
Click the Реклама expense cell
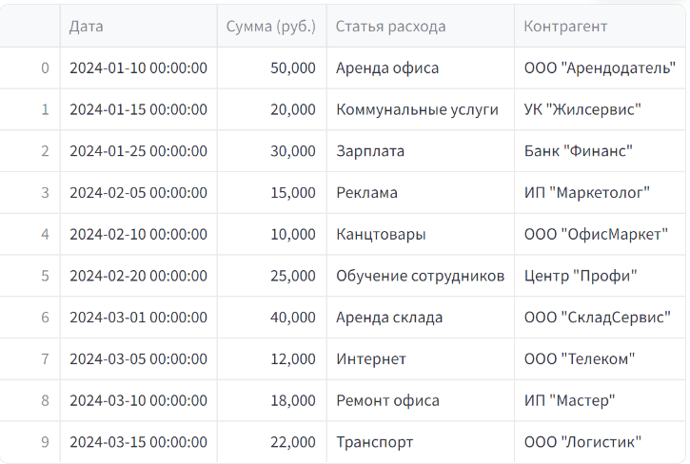click(421, 193)
